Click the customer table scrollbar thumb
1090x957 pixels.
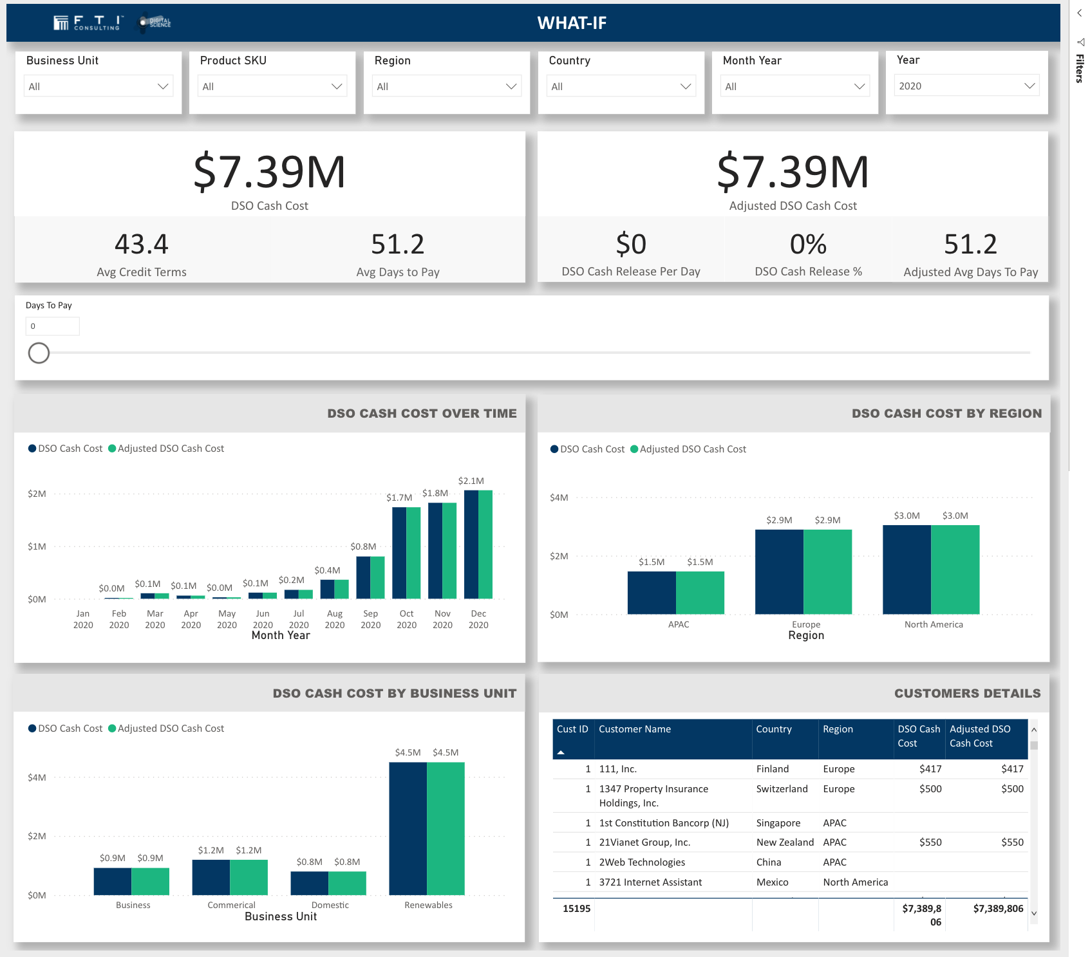coord(1034,746)
